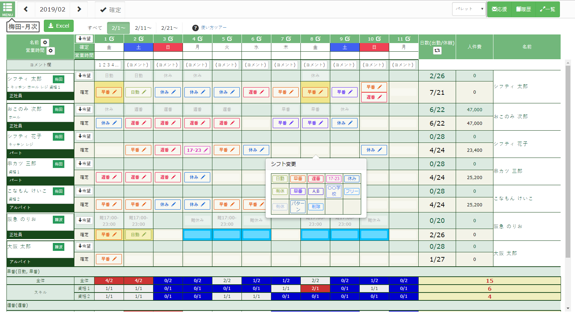Go to previous month with left arrow

(x=26, y=9)
